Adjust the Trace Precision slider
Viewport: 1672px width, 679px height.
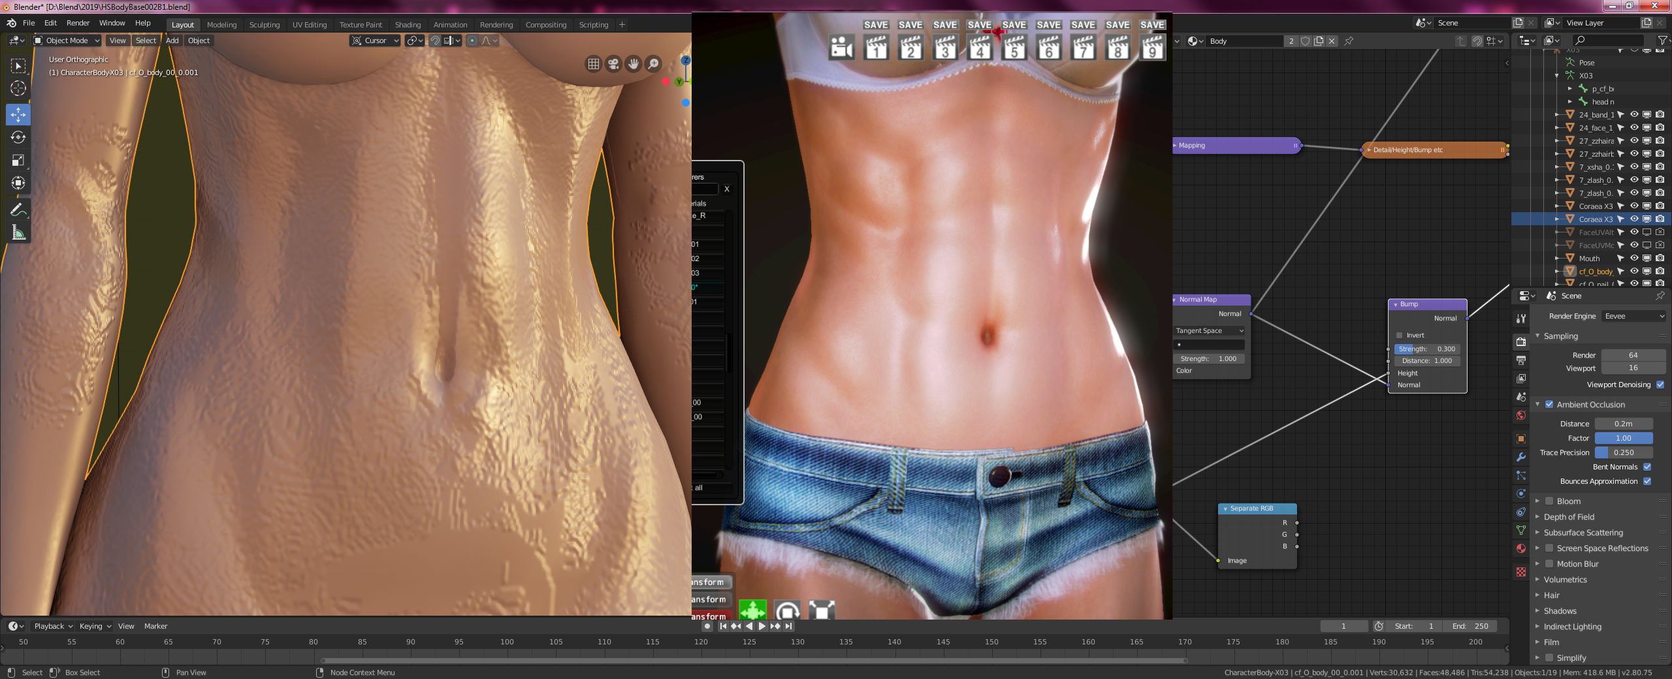(1624, 452)
